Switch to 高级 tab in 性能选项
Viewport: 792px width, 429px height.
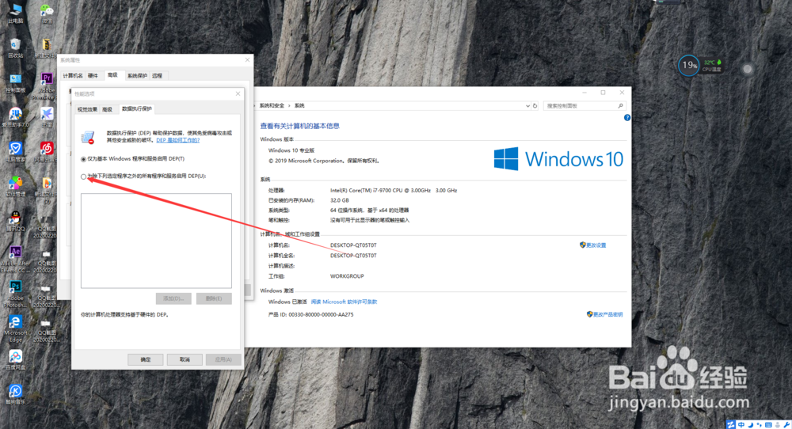tap(107, 109)
